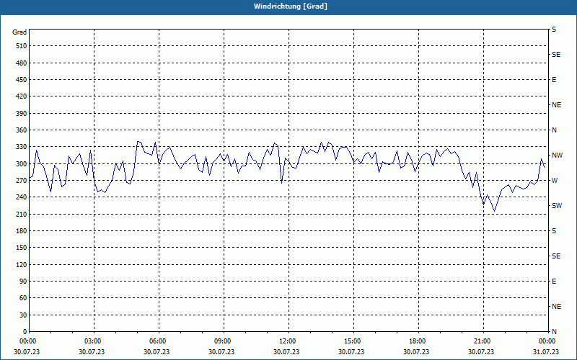Click the NE compass label level with 30
Image resolution: width=577 pixels, height=360 pixels.
click(556, 307)
